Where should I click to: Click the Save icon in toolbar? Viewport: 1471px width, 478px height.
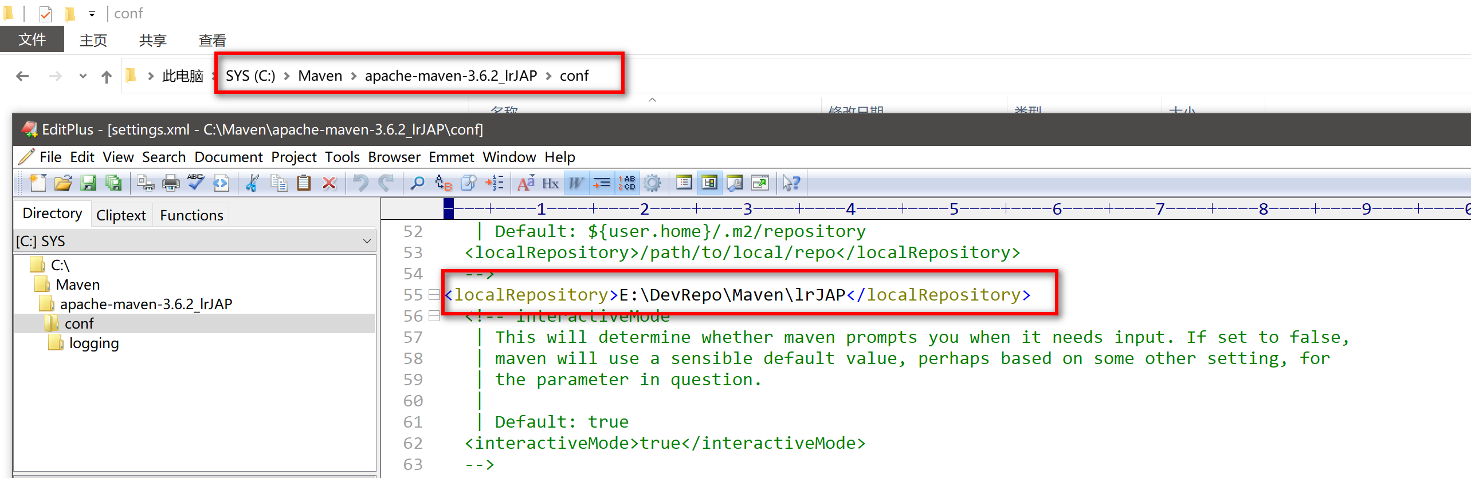(x=88, y=183)
